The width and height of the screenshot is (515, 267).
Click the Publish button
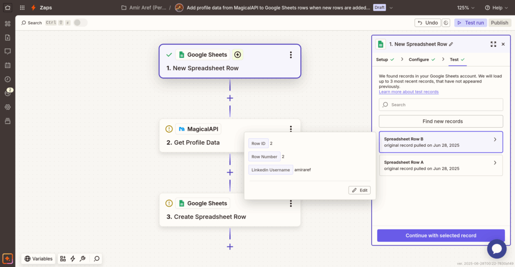click(499, 23)
